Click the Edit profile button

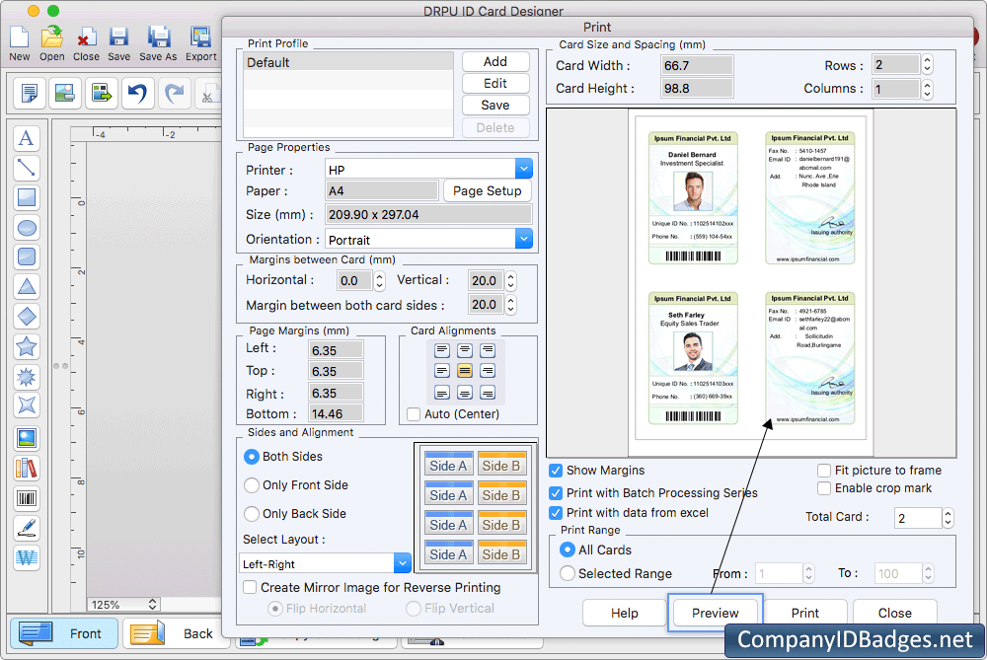[x=495, y=84]
